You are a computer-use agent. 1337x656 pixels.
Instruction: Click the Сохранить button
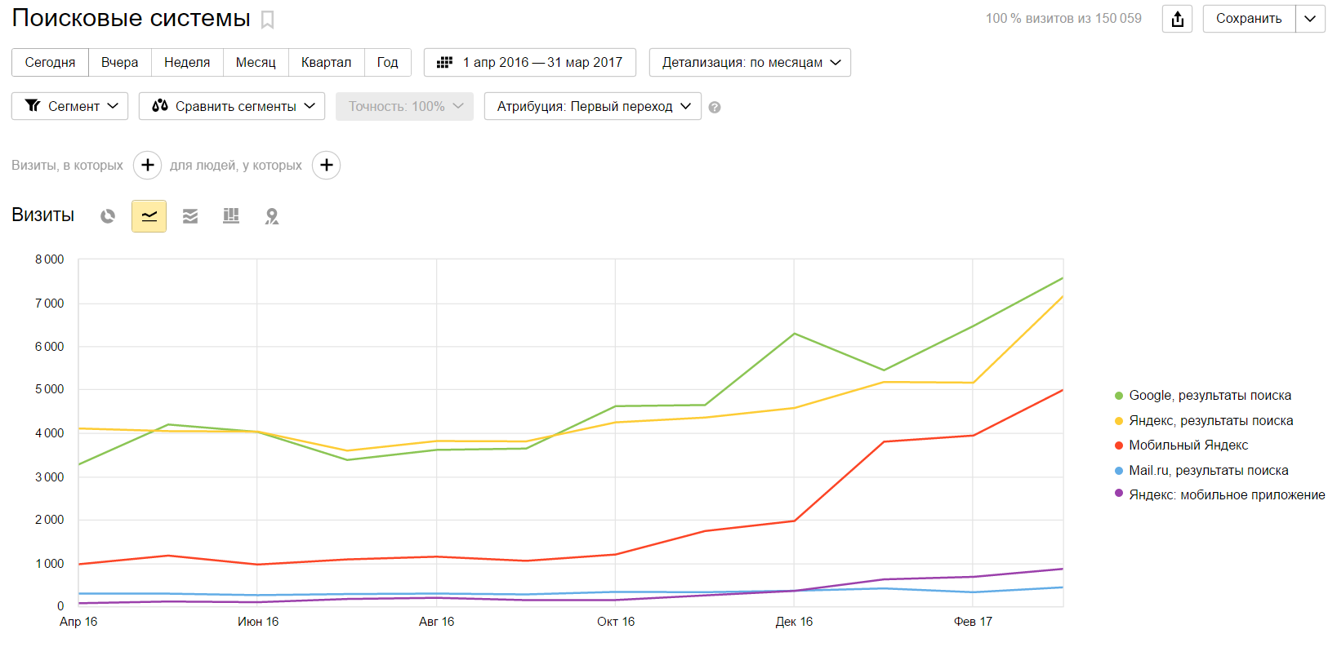1248,19
